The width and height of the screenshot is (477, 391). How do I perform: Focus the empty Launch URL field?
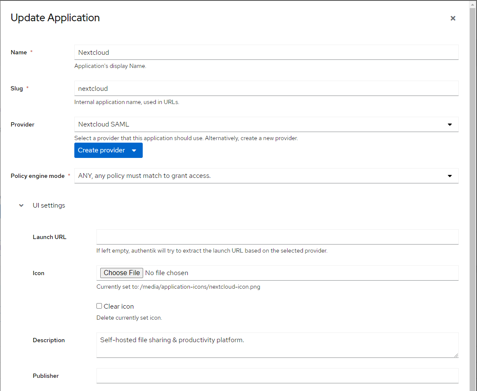[277, 236]
